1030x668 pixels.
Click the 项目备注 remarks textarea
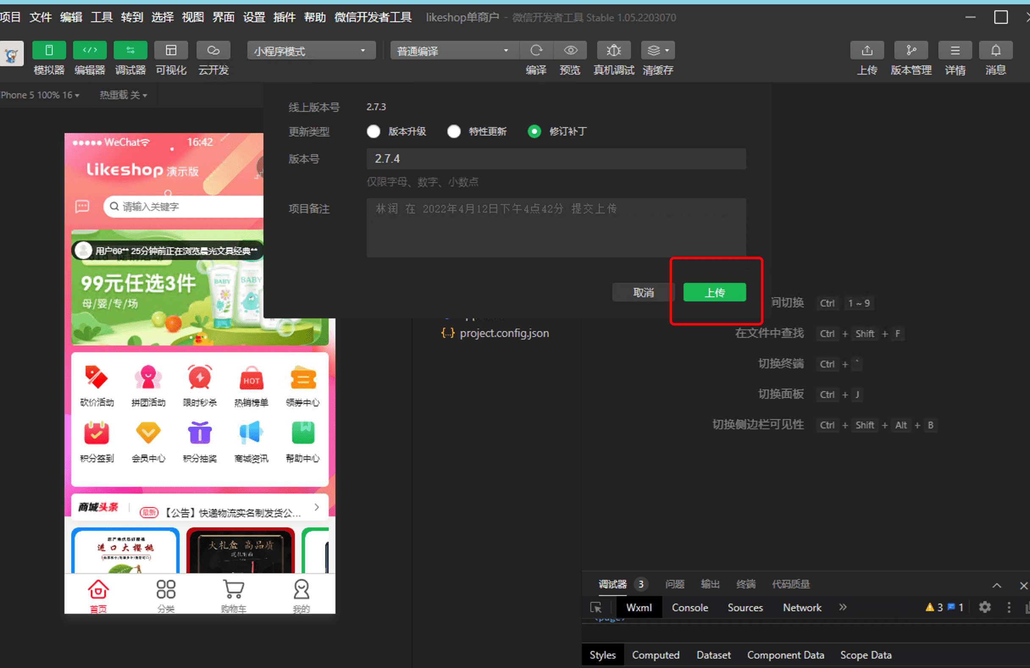tap(556, 228)
